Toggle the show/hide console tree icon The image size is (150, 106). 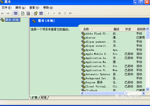click(15, 13)
